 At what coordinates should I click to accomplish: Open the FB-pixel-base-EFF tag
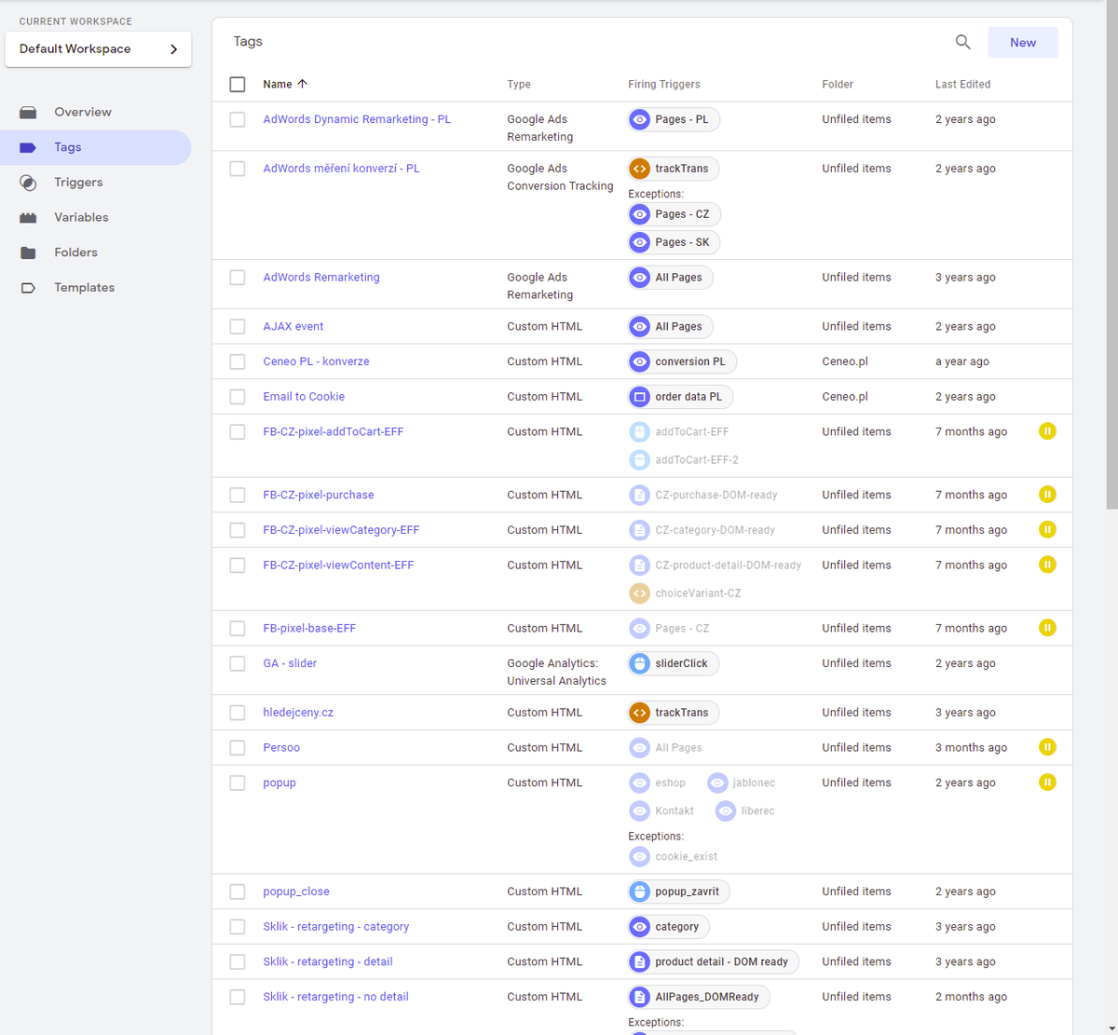[309, 628]
